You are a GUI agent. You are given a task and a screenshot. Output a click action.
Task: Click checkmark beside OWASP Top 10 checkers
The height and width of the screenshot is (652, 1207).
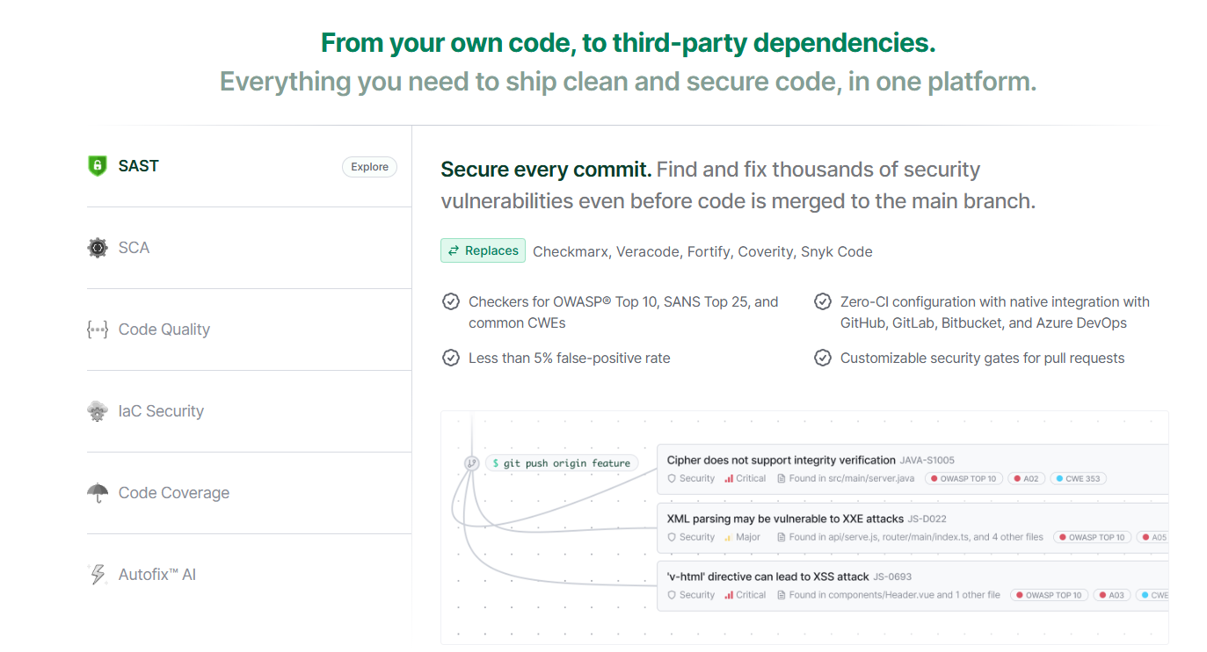click(x=451, y=302)
